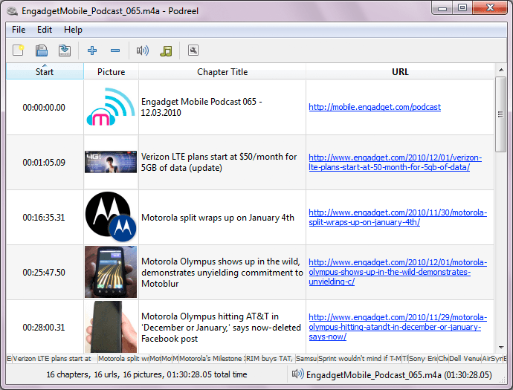This screenshot has height=390, width=513.
Task: Click the Chapter Title column header
Action: [222, 71]
